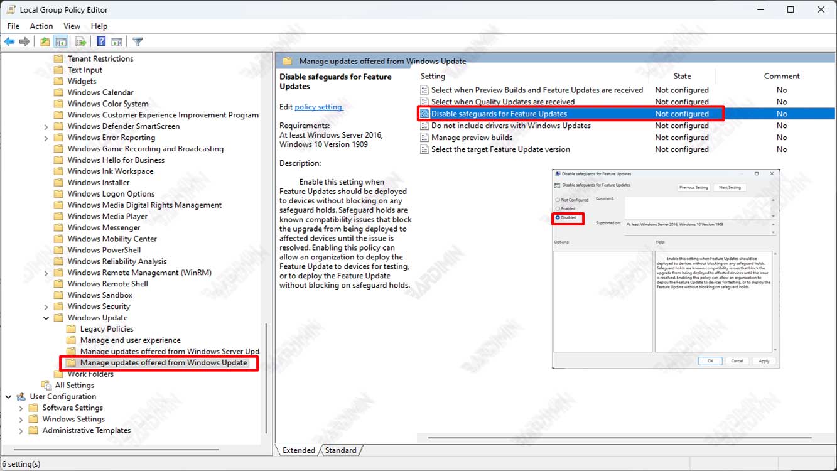Toggle the Show/Hide Console Tree icon

(61, 42)
